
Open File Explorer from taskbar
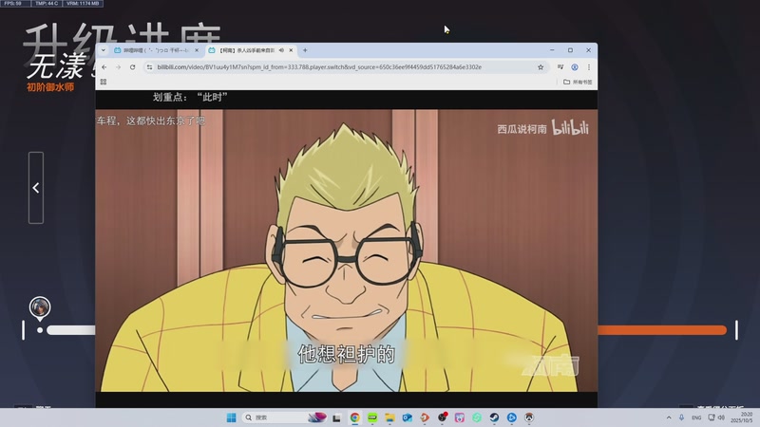(x=389, y=418)
